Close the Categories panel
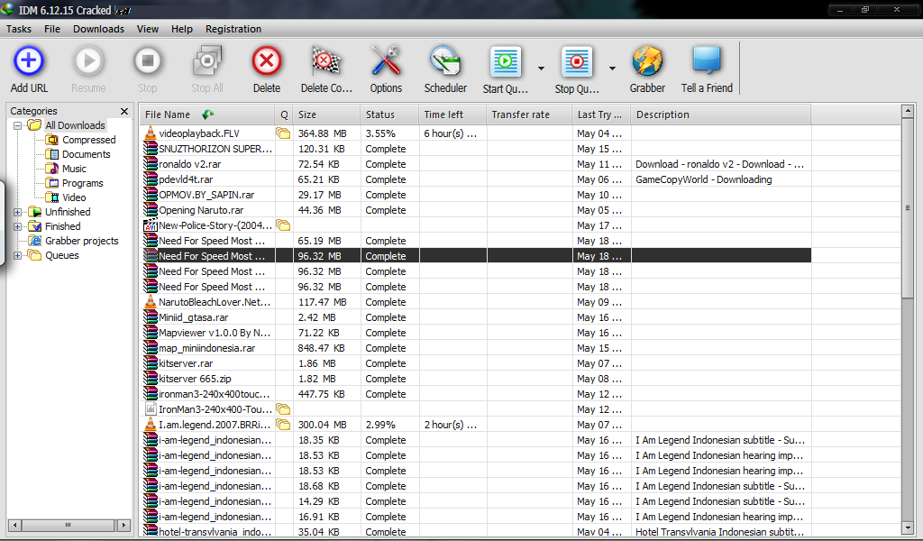The image size is (923, 541). [x=124, y=111]
